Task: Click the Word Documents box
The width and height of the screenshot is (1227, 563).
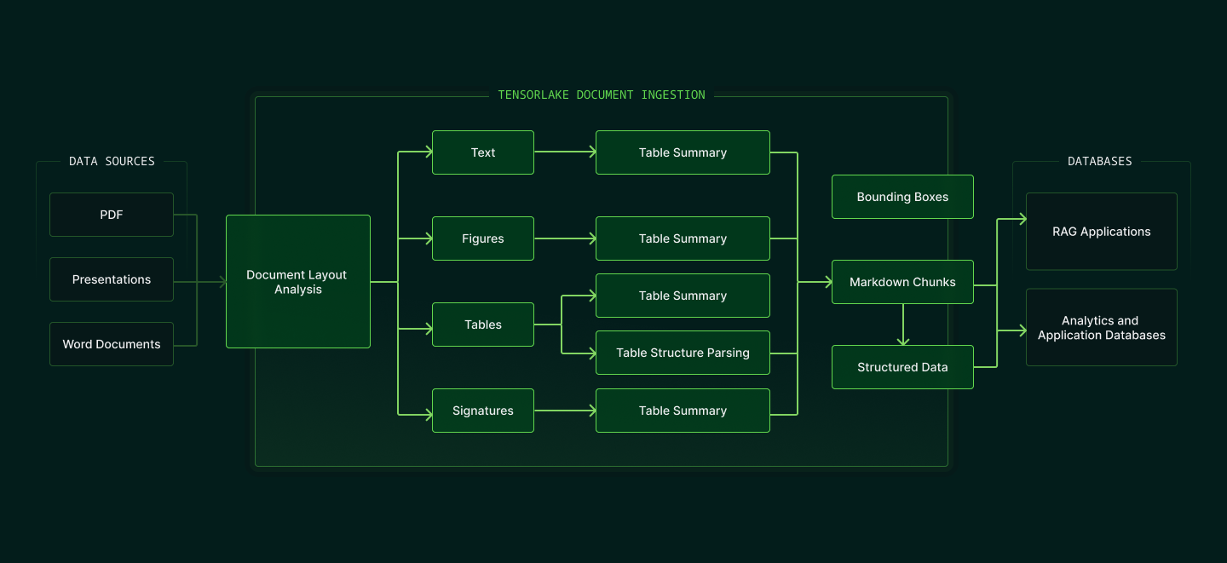Action: pyautogui.click(x=112, y=344)
